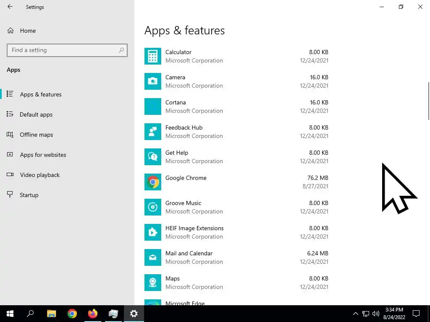Select the Get Help app name
Screen dimensions: 430x322
(177, 153)
